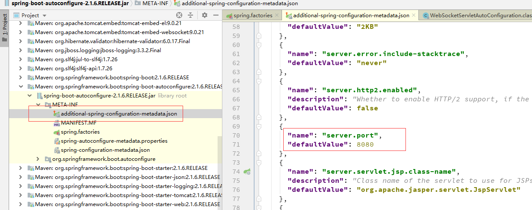Click the spring-configuration-metadata.json file icon

point(56,150)
